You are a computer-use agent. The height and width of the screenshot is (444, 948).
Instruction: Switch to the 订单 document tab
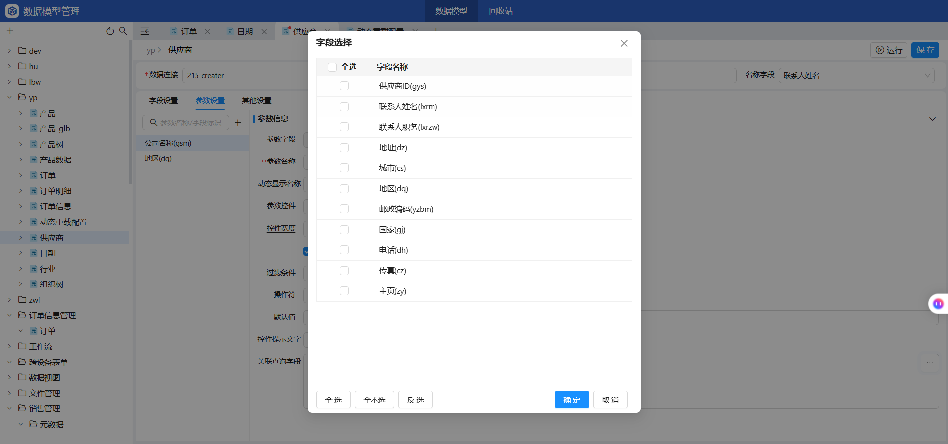[x=189, y=31]
